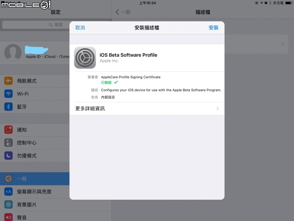
Task: Click the profile description text
Action: pos(161,90)
